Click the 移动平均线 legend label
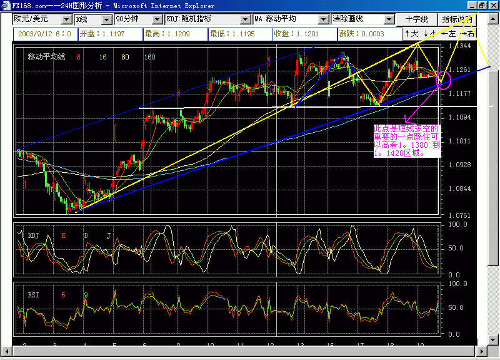Image resolution: width=500 pixels, height=360 pixels. pyautogui.click(x=46, y=57)
